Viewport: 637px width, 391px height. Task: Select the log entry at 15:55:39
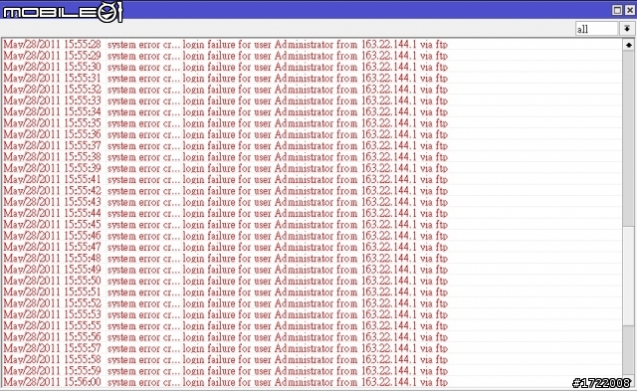click(x=312, y=168)
